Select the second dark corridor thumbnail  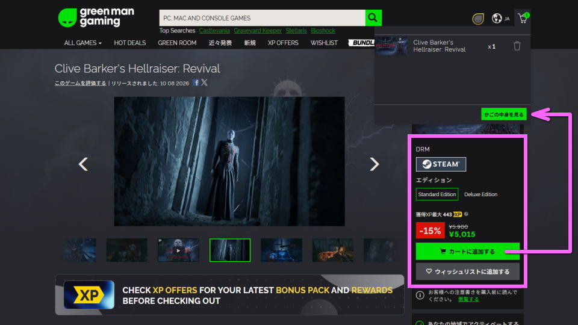click(127, 250)
